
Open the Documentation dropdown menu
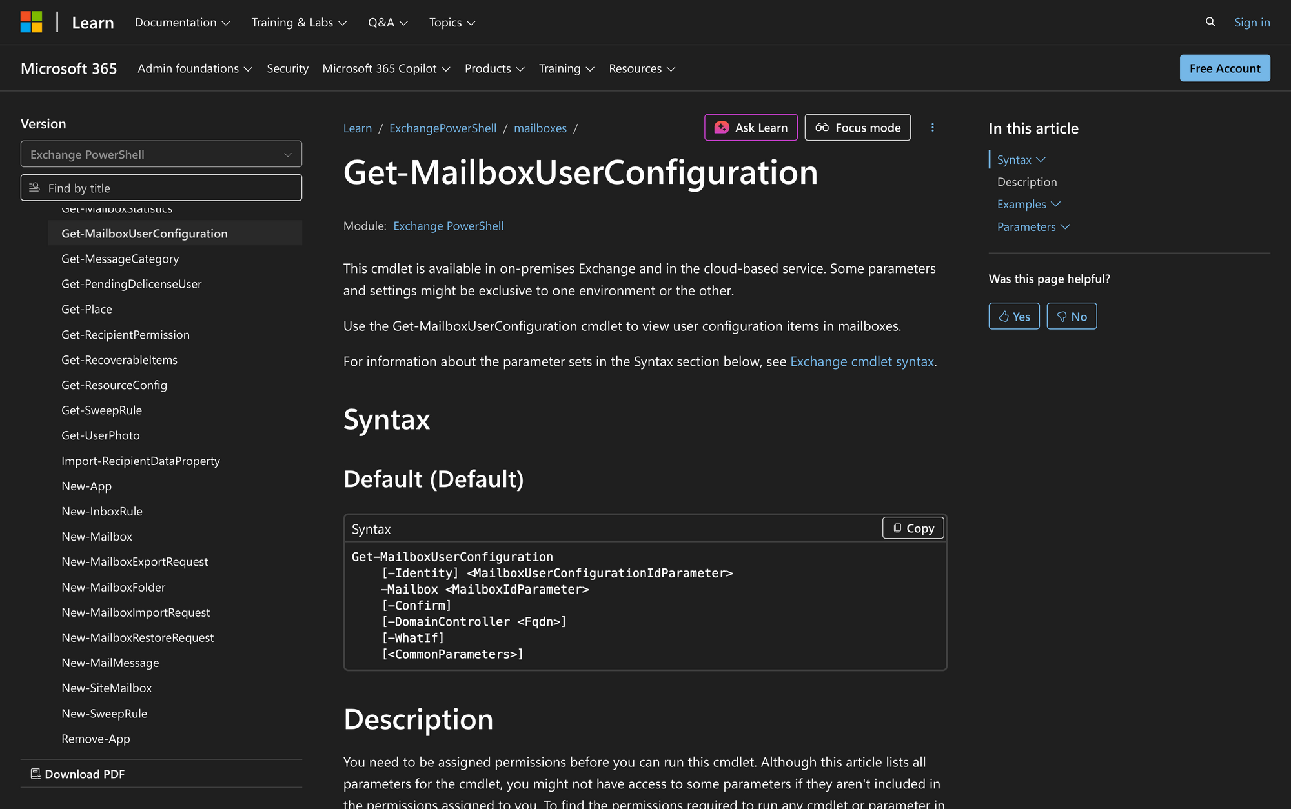coord(182,22)
